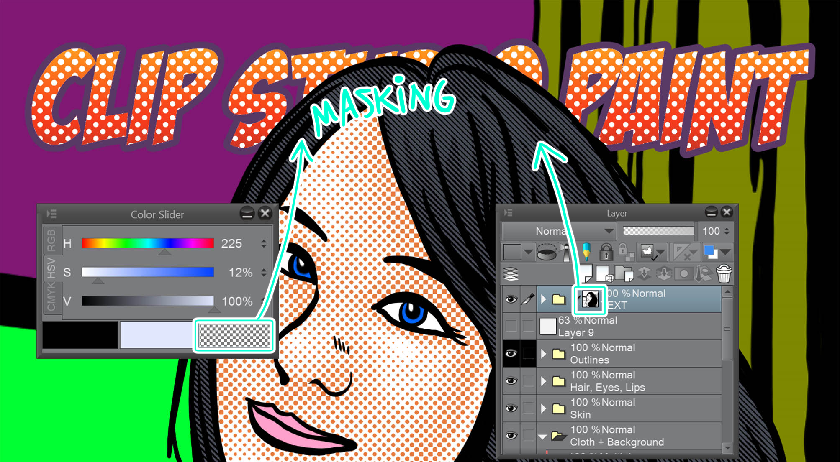Click the Hair, Eyes, Lips folder icon
Viewport: 840px width, 462px height.
(558, 381)
